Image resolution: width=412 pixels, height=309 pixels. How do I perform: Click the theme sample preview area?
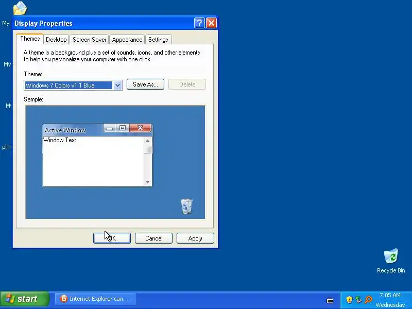115,162
